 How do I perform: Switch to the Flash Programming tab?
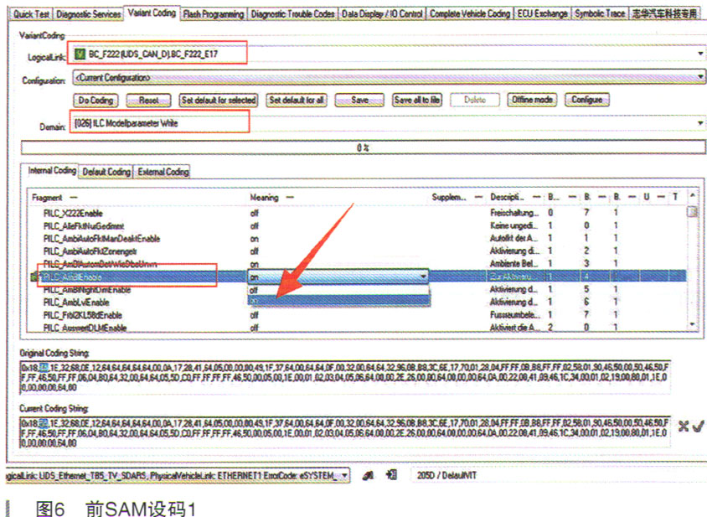[x=213, y=14]
